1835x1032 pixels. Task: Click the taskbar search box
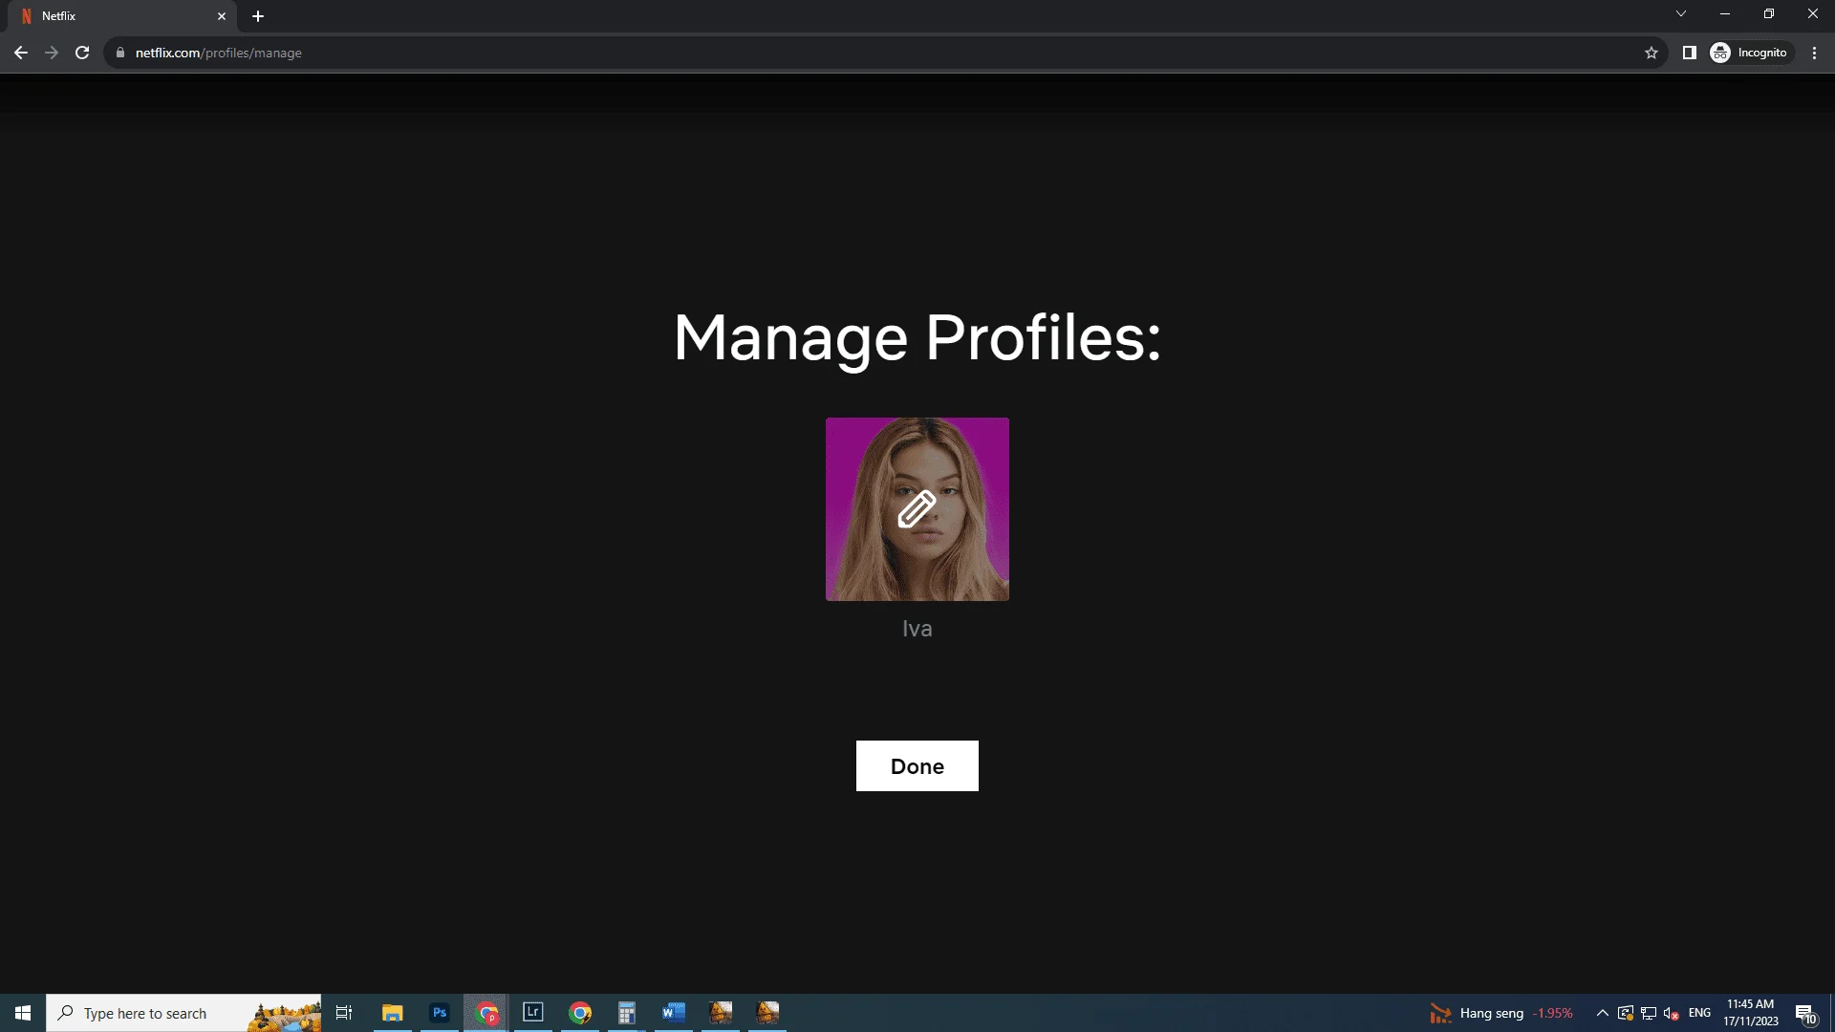(183, 1013)
